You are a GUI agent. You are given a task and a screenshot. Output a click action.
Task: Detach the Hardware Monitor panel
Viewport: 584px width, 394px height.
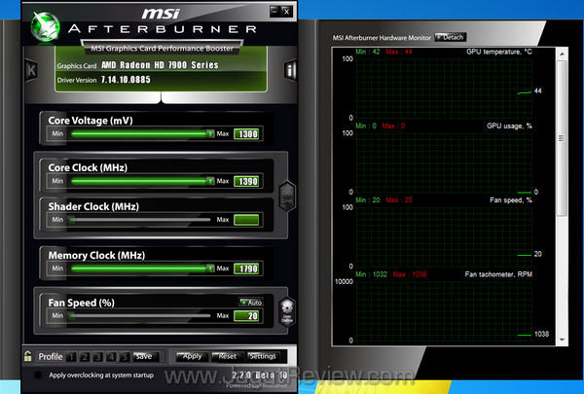tap(450, 37)
